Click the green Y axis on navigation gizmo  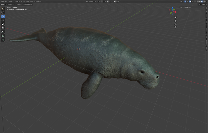coord(174,9)
